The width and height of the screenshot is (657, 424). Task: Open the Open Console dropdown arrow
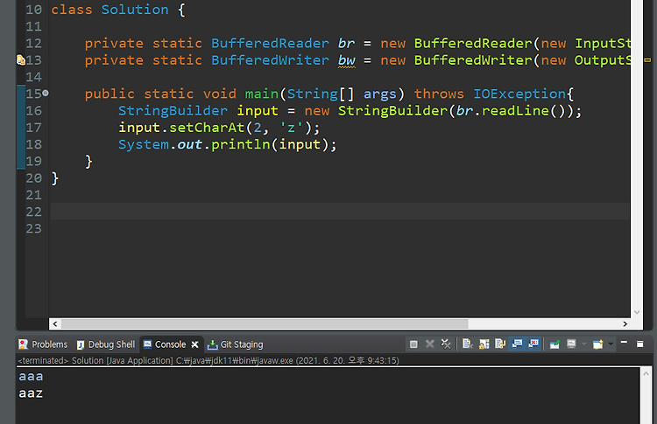pyautogui.click(x=611, y=344)
